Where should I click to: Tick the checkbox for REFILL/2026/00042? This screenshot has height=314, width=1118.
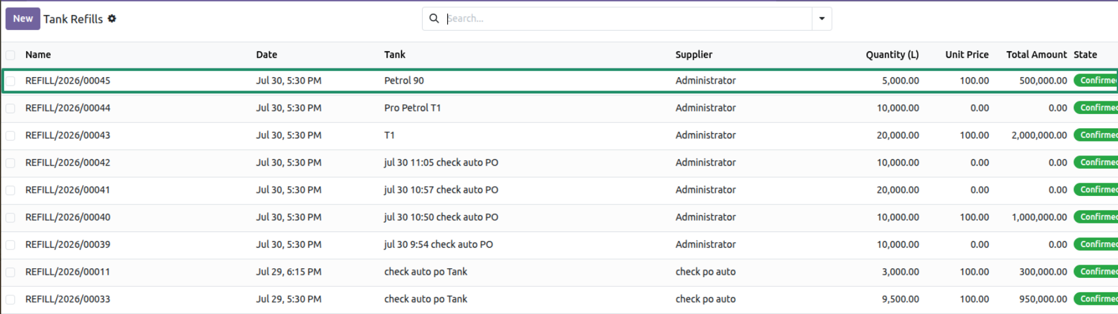(10, 163)
